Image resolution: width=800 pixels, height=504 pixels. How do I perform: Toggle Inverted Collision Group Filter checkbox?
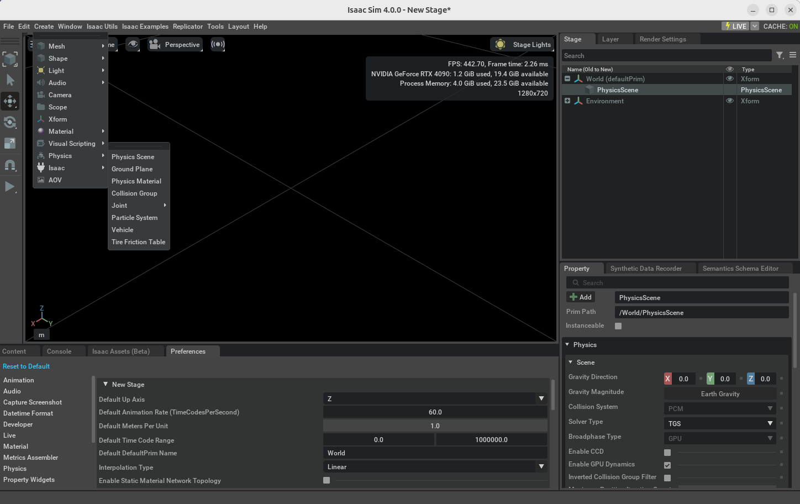pos(667,478)
